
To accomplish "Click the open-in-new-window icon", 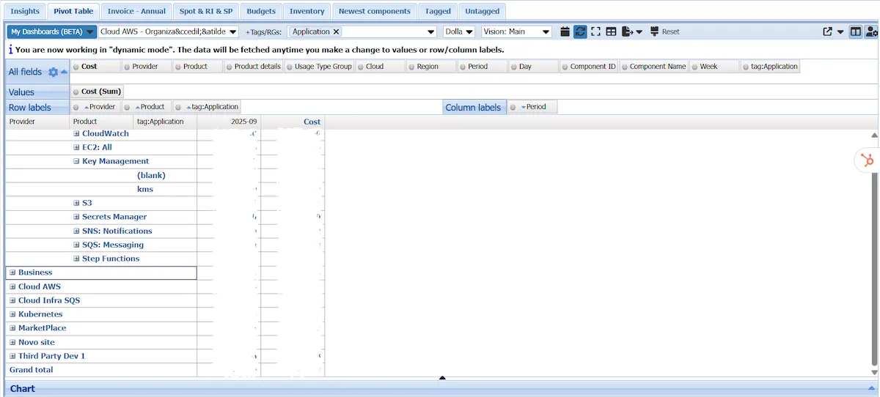I will 828,31.
